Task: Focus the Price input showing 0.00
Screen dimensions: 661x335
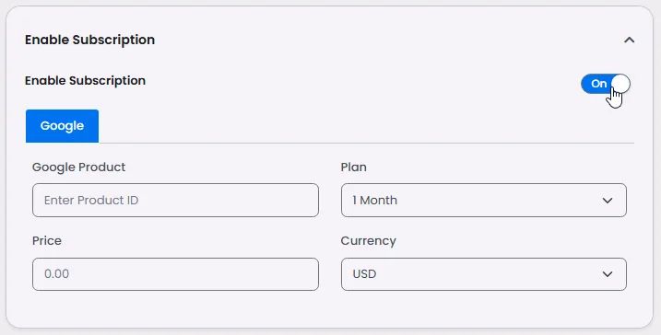Action: pos(175,274)
